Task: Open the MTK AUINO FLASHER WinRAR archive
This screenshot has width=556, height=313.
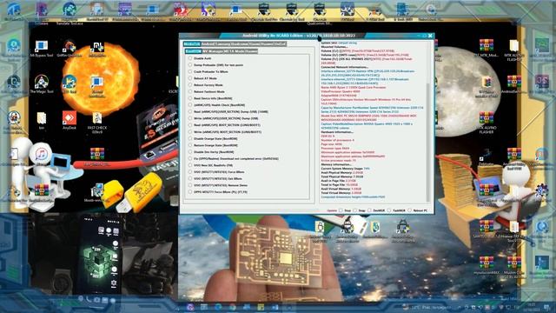Action: tap(486, 123)
